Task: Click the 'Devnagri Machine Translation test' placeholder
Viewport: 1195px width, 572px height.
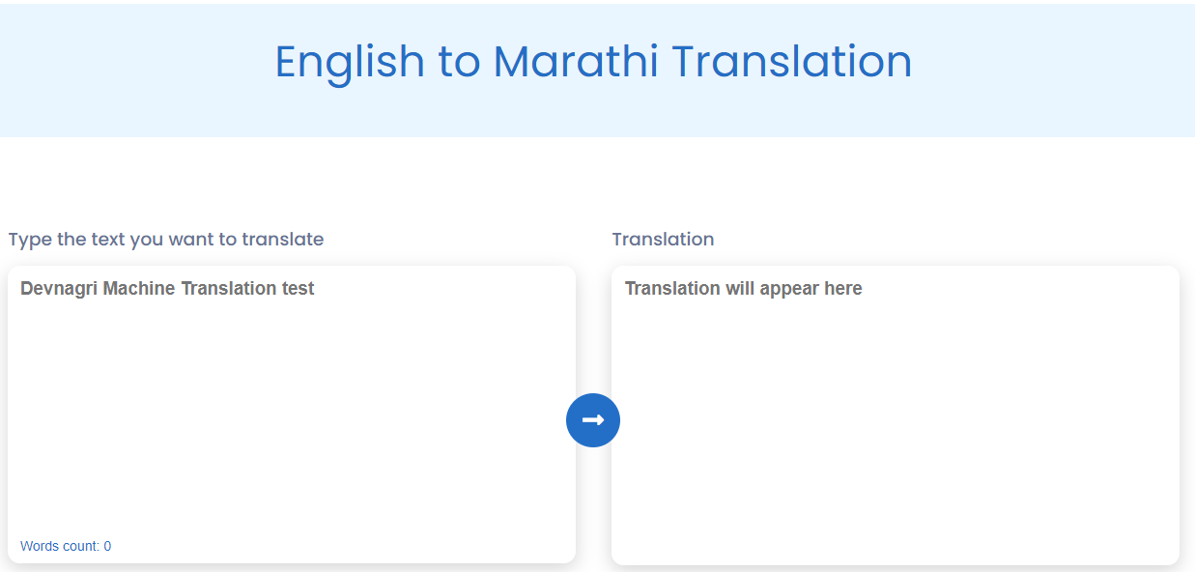Action: [167, 289]
